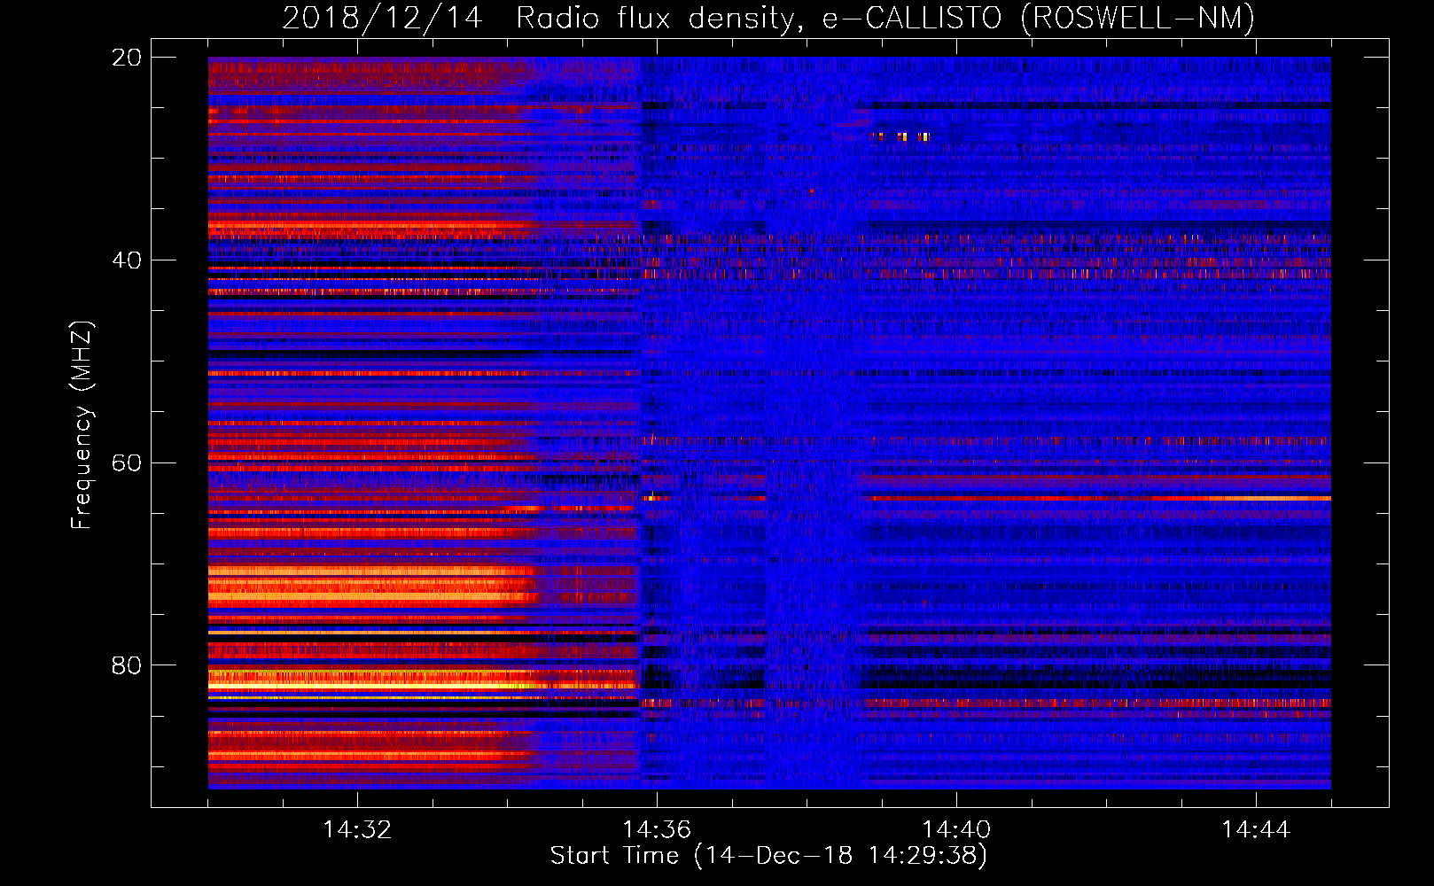Click the 'e-CALLISTO (ROSWELL-NM)' title text
This screenshot has height=886, width=1434.
(x=1038, y=18)
